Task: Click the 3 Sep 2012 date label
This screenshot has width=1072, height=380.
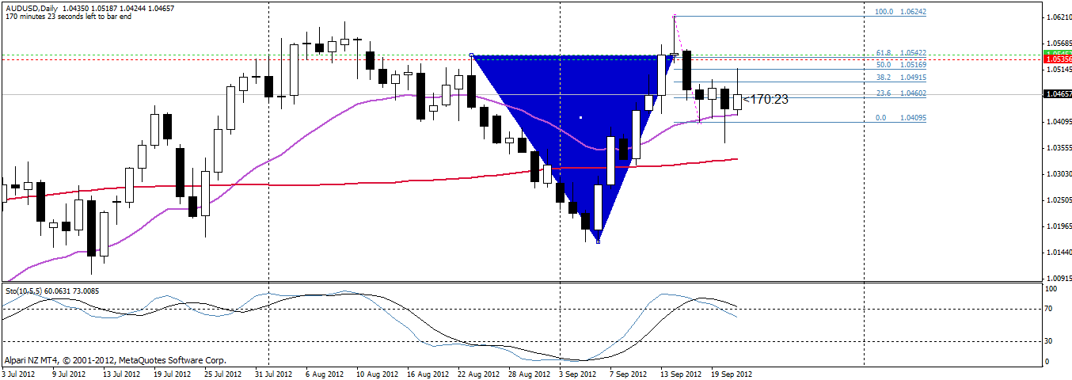Action: point(578,374)
